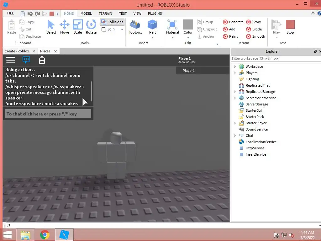Viewport: 321px width, 241px height.
Task: Click the terrain Smooth button
Action: pos(255,36)
